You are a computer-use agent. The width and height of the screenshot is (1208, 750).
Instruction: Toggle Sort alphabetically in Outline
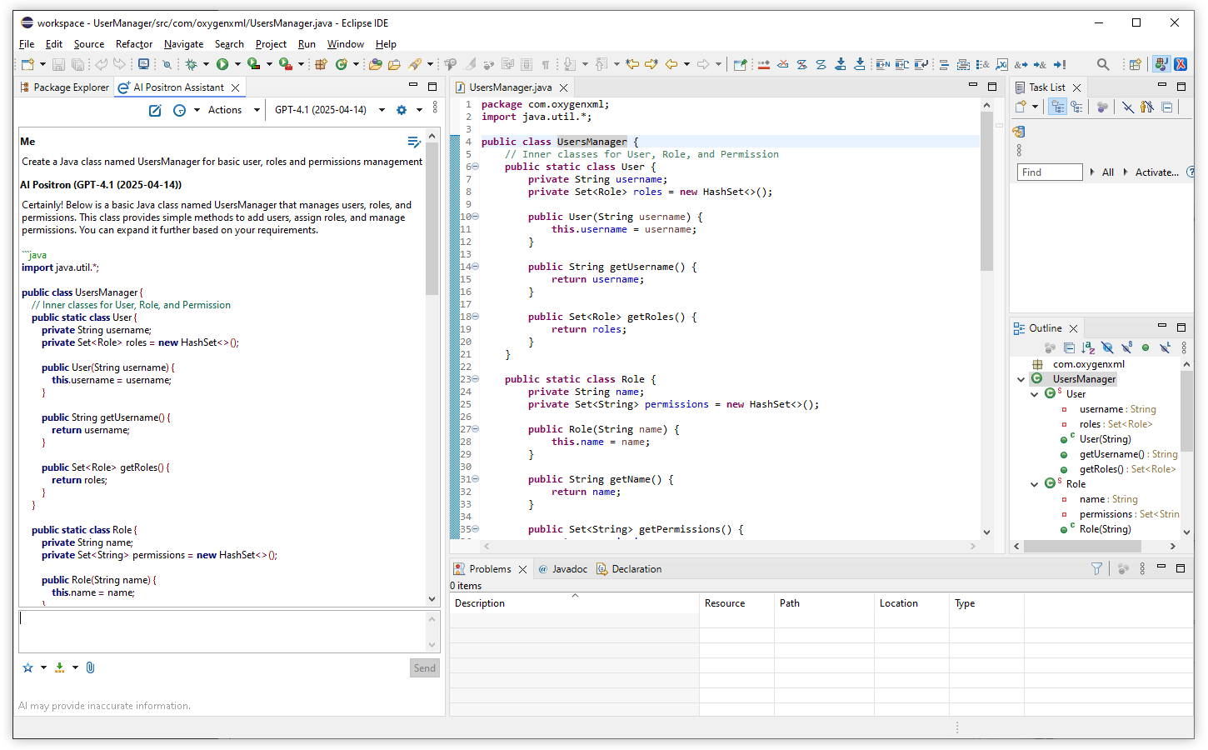(1088, 347)
